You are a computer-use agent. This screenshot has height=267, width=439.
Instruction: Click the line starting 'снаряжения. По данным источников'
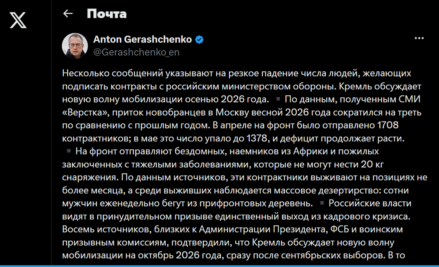[245, 177]
